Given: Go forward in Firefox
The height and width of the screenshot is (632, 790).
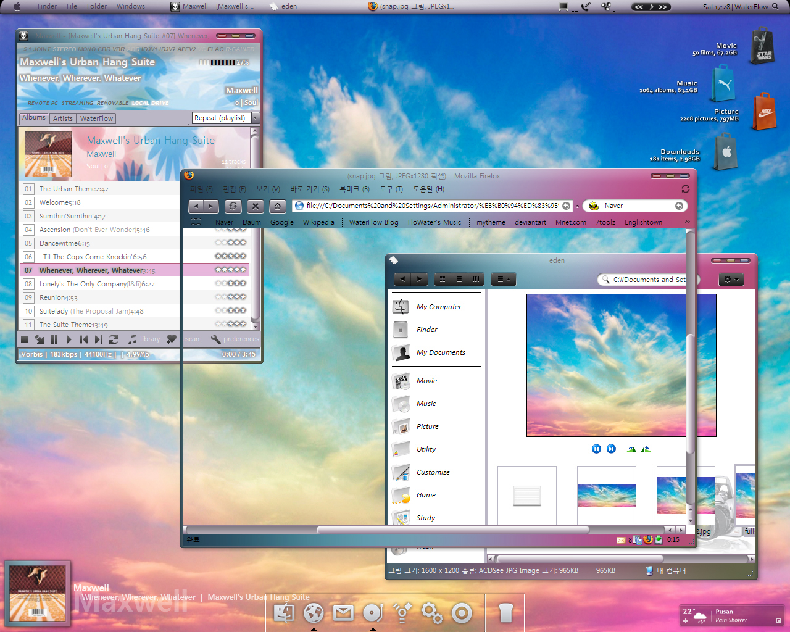Looking at the screenshot, I should coord(211,206).
